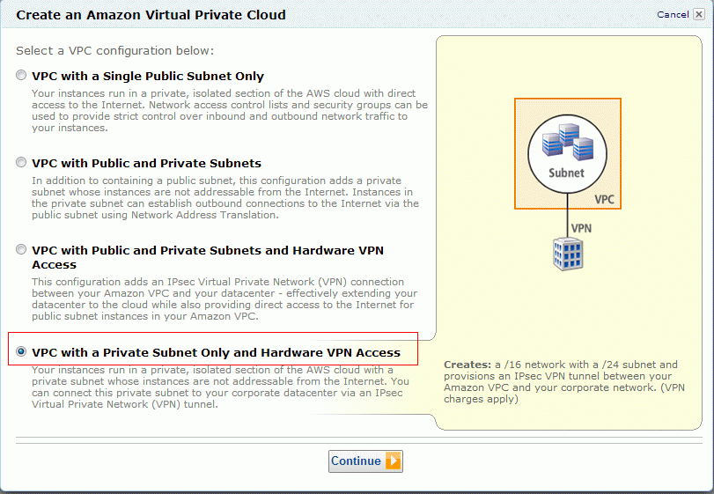The width and height of the screenshot is (714, 494).
Task: Select VPC with a Single Public Subnet Only radio
Action: (x=21, y=75)
